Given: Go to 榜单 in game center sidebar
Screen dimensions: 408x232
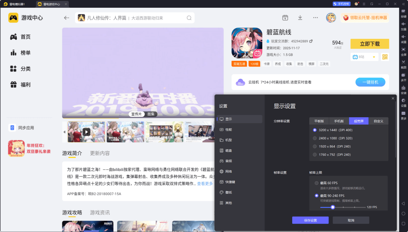Looking at the screenshot, I should (20, 53).
